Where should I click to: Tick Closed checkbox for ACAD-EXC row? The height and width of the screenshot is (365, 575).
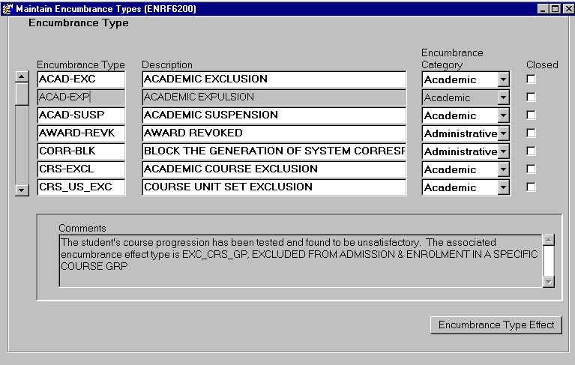point(532,79)
